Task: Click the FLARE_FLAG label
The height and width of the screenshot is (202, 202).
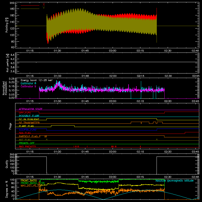Action: [x=26, y=126]
